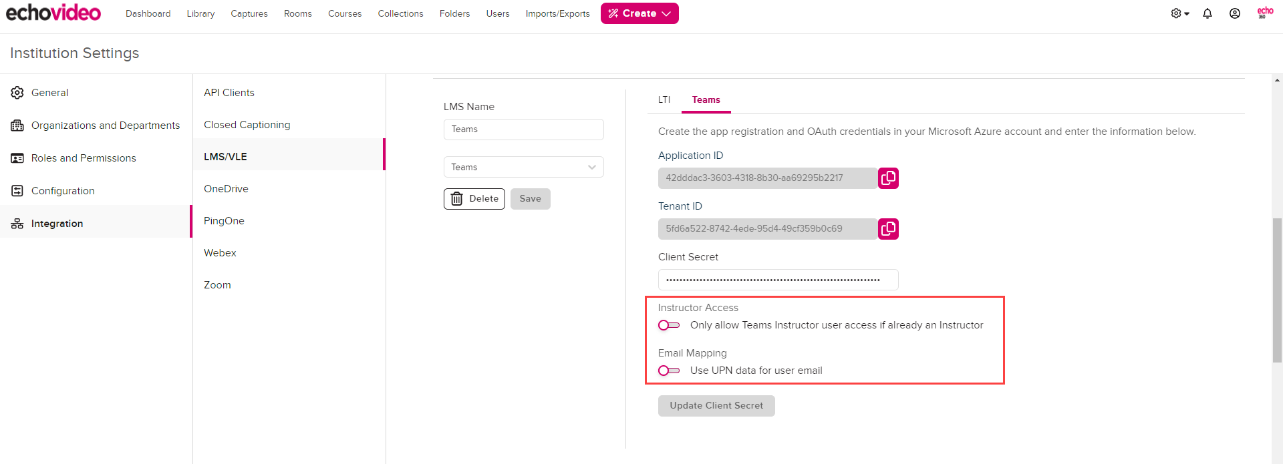Viewport: 1283px width, 464px height.
Task: Click the General gear icon
Action: tap(17, 93)
